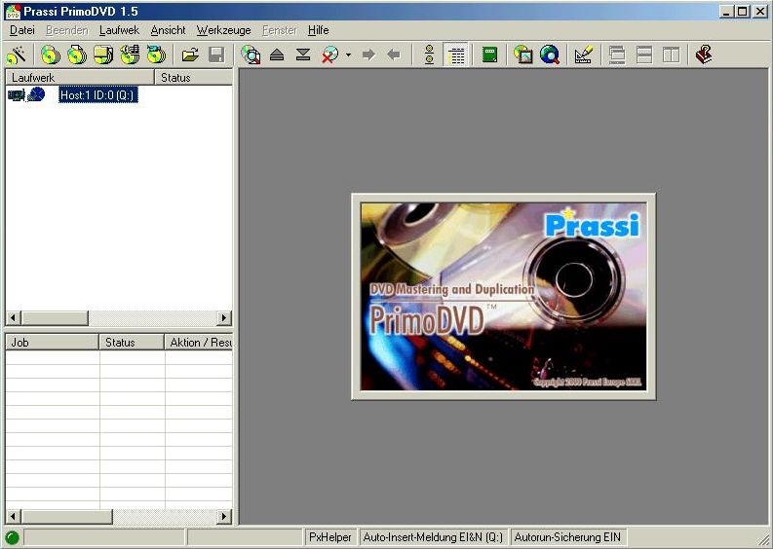Click the right-pointing arrow toolbar icon

[368, 55]
